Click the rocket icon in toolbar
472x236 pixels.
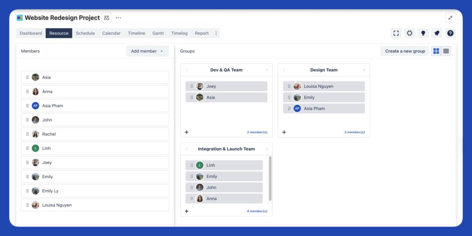click(437, 33)
